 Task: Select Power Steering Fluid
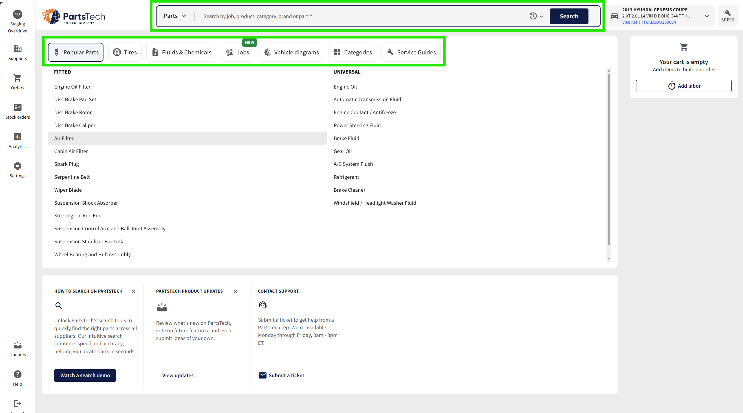(357, 125)
